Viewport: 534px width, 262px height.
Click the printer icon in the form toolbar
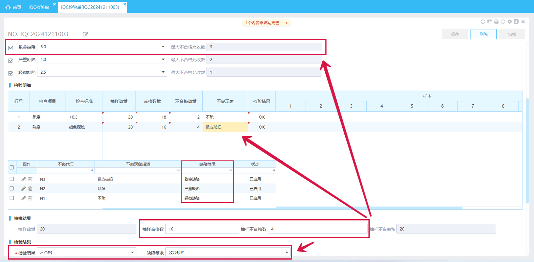496,22
